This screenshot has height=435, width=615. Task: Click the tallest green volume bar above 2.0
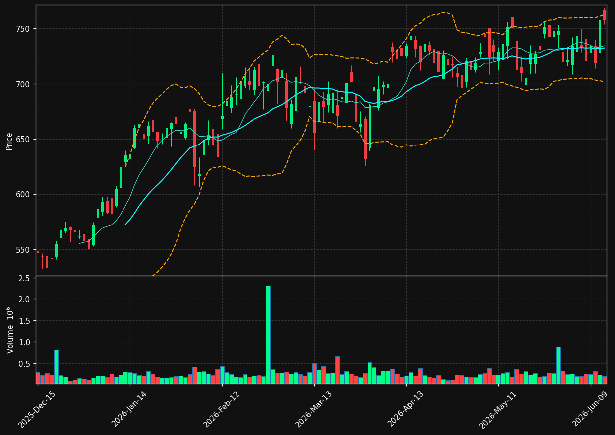268,334
